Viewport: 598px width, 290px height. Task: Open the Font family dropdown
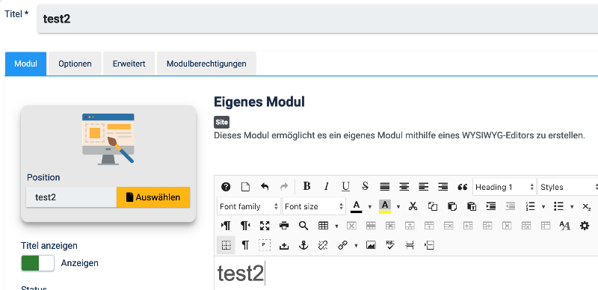249,206
